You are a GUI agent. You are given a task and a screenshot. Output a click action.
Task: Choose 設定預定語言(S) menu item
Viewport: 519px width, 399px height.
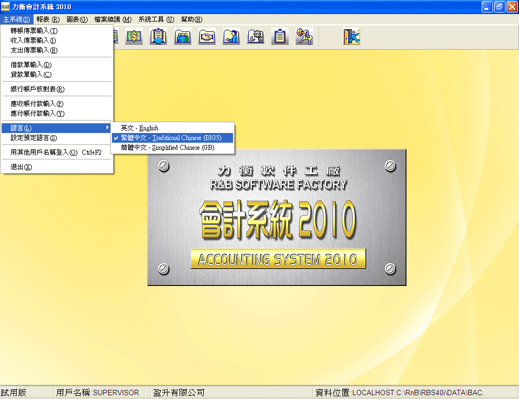(x=57, y=138)
